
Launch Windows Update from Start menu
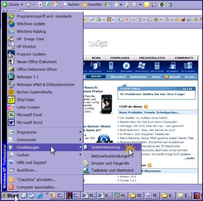(x=45, y=24)
